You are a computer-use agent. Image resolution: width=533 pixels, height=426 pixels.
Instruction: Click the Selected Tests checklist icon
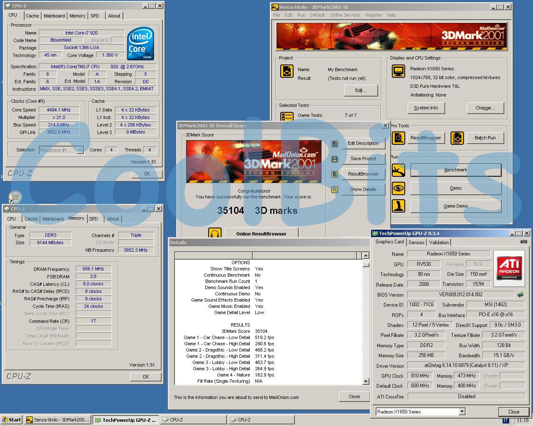tap(286, 116)
